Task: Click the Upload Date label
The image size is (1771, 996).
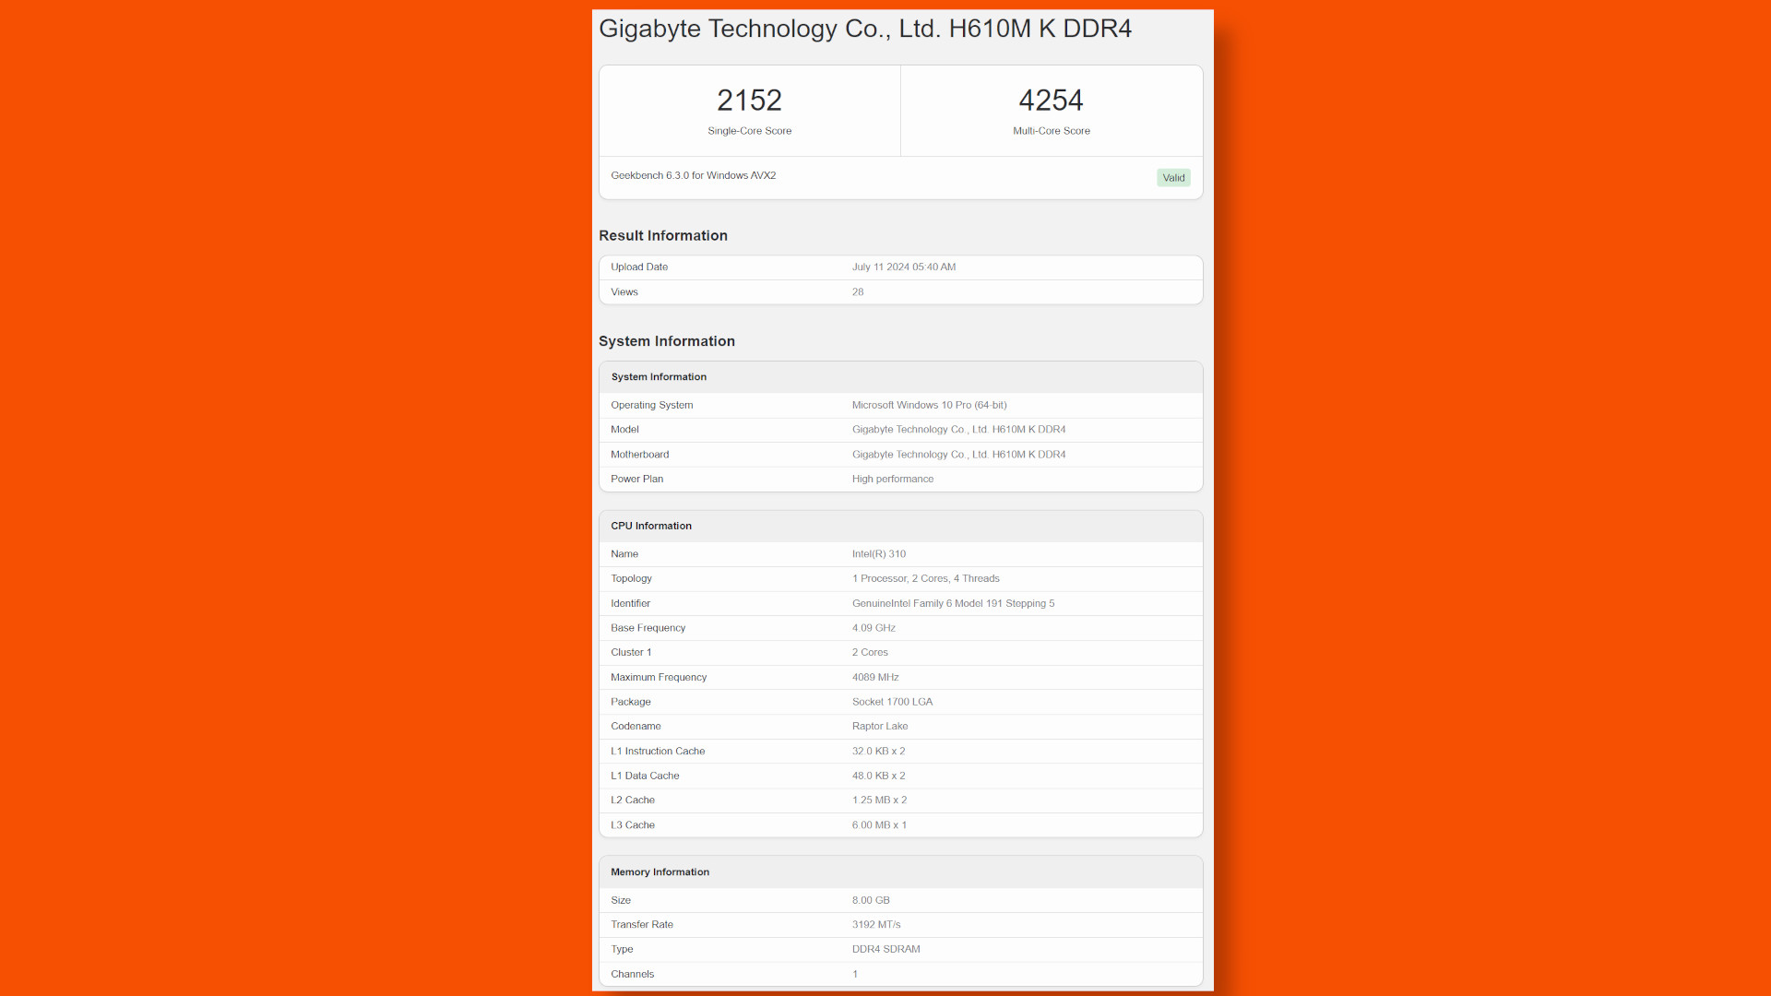Action: click(639, 267)
